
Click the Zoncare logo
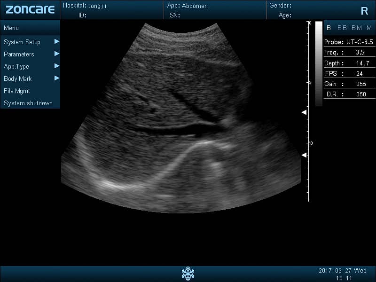click(x=30, y=9)
